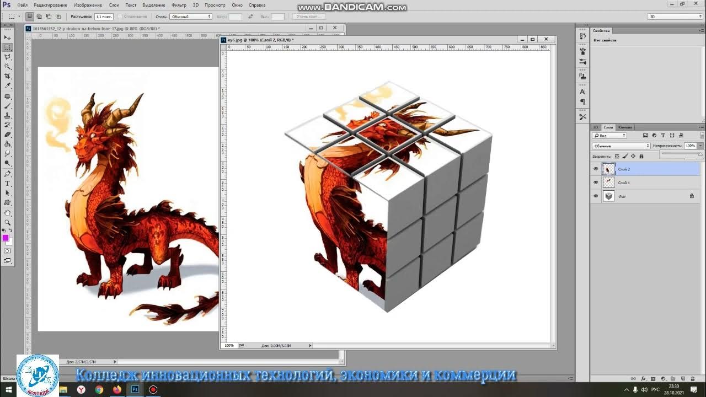Select the Paint Bucket tool
Viewport: 706px width, 397px height.
(x=8, y=144)
